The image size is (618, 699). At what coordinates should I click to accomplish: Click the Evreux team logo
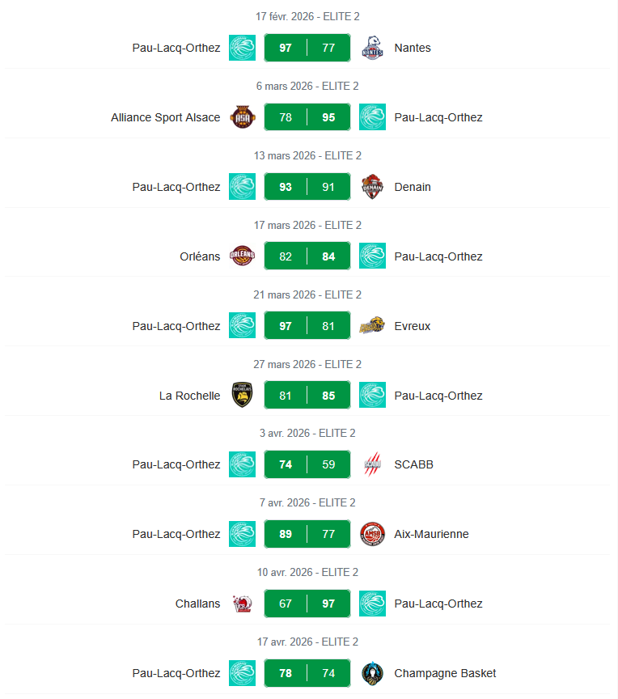pos(372,326)
